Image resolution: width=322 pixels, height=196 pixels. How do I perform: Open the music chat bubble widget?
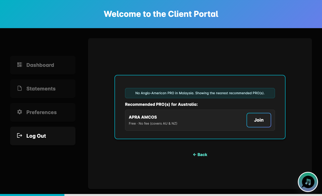(308, 182)
